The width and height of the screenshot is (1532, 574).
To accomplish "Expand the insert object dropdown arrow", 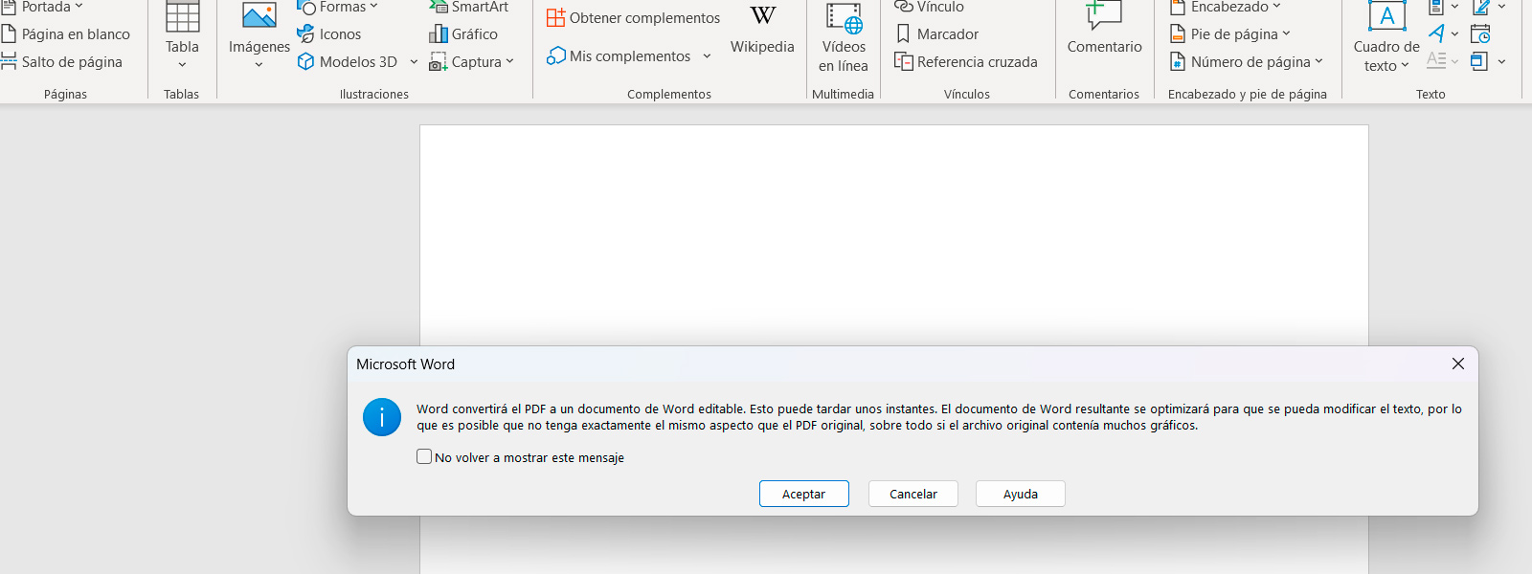I will tap(1501, 62).
